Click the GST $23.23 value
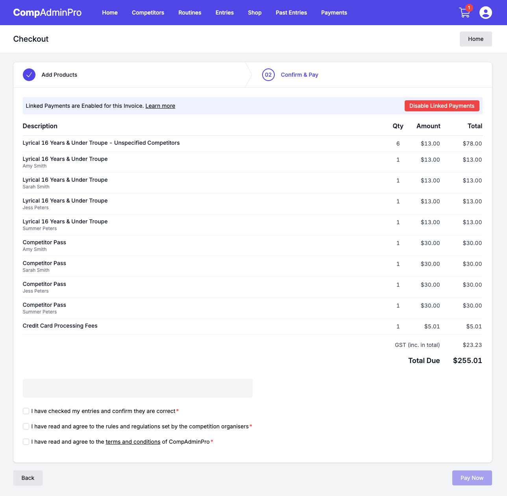 pyautogui.click(x=472, y=345)
